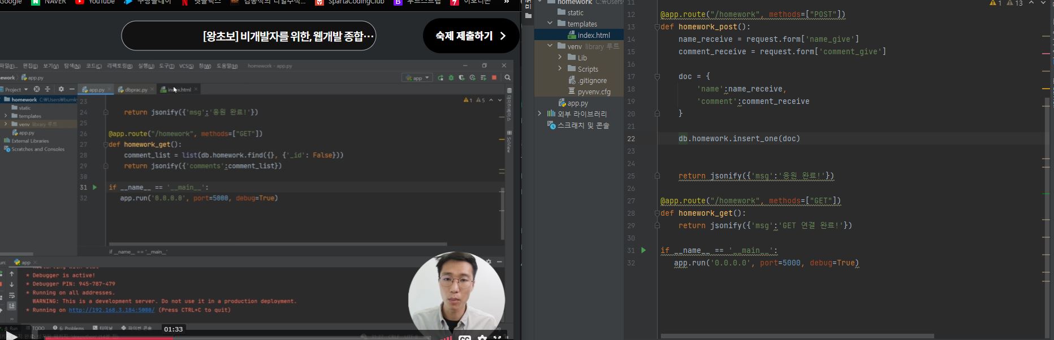Screen dimensions: 1054x340
Task: Click the SpartaCodingClub bookmark
Action: pos(350,2)
